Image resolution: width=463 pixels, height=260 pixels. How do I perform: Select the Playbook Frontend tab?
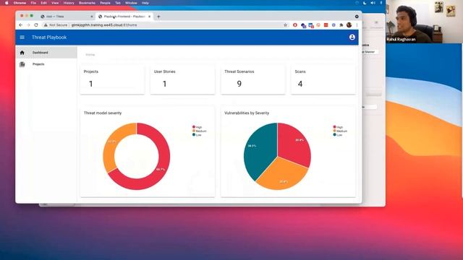click(x=124, y=17)
